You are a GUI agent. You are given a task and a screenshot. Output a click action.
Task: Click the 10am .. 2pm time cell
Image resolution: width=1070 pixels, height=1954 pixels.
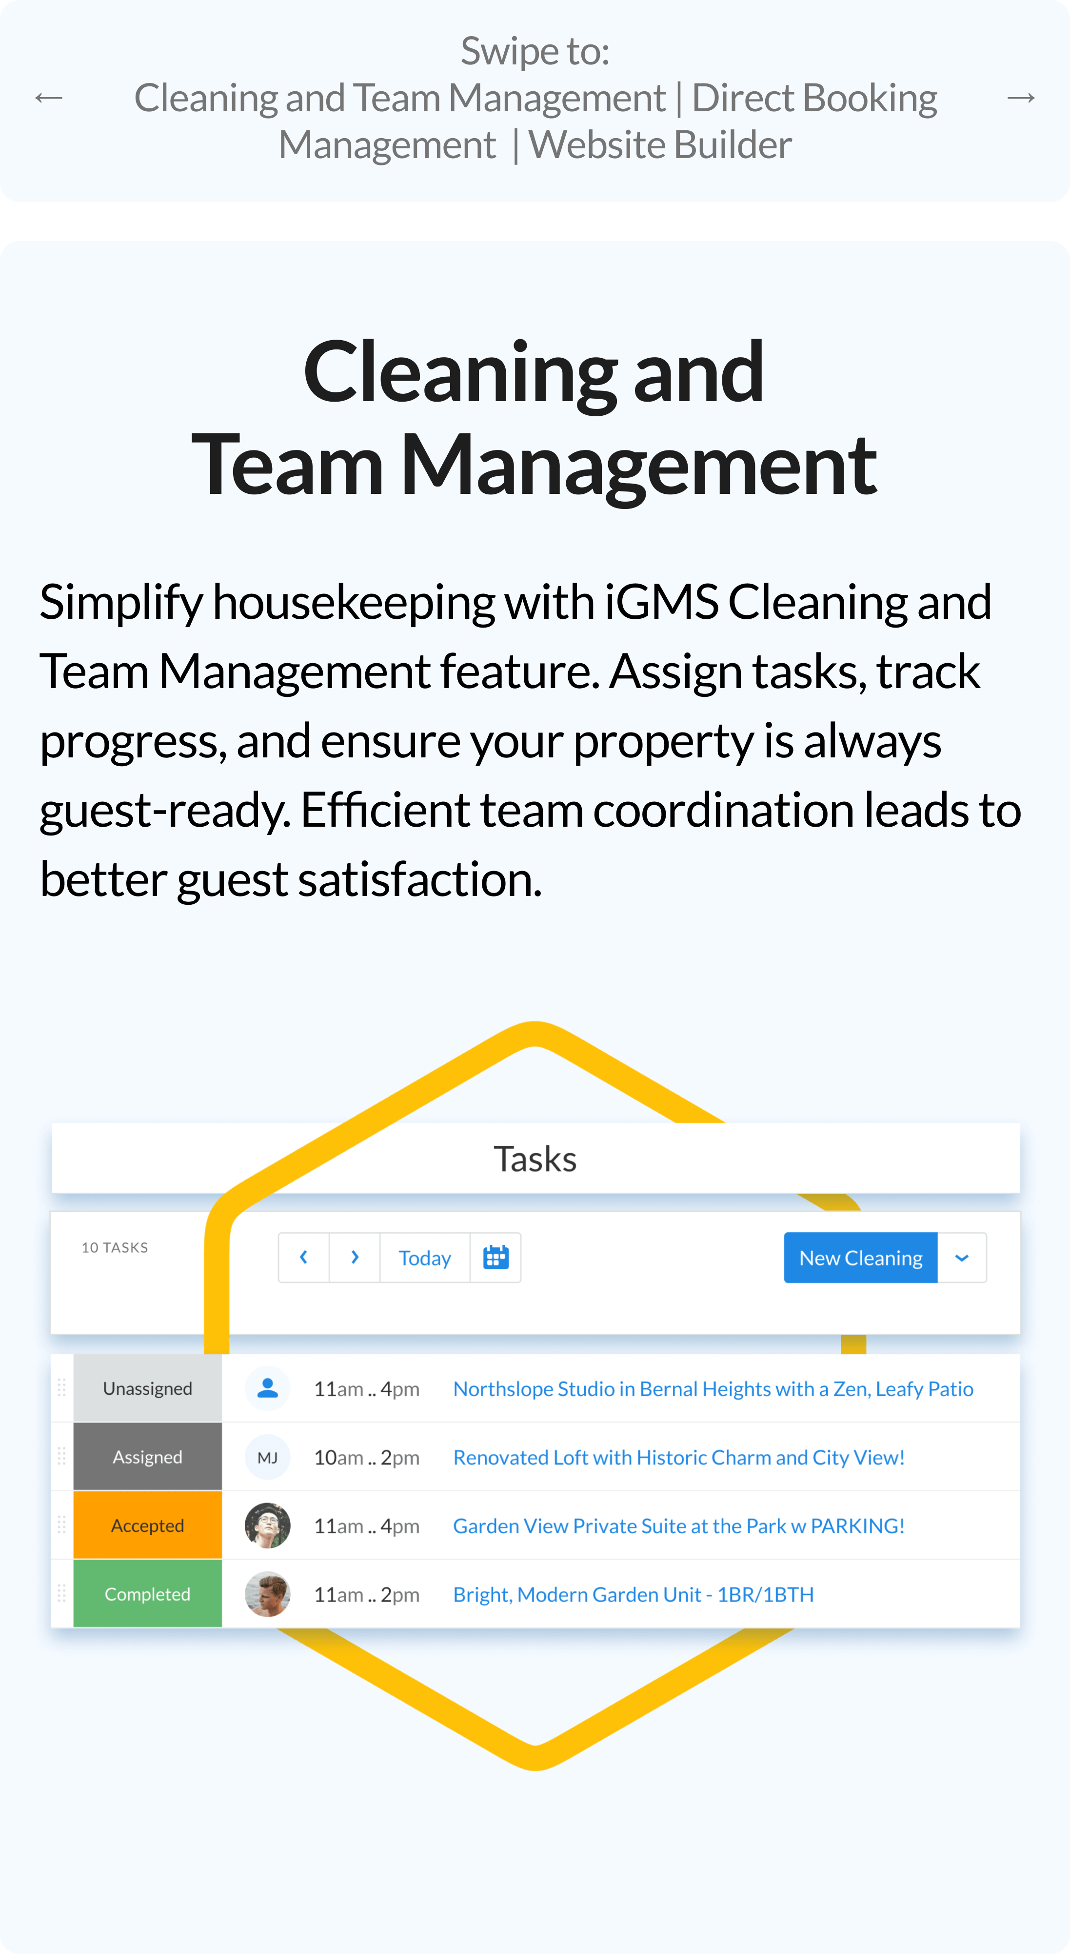[x=367, y=1457]
